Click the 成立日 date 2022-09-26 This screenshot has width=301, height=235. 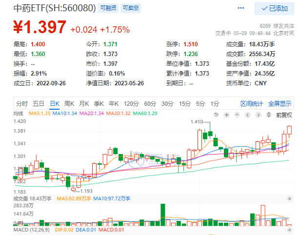[51, 83]
